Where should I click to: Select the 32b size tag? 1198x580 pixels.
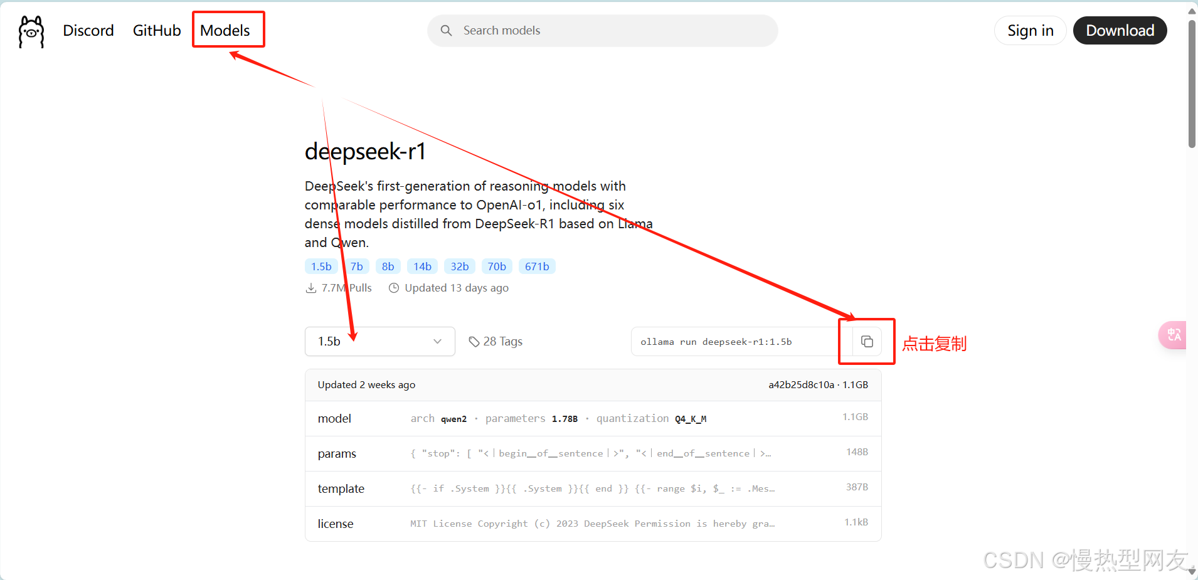460,266
